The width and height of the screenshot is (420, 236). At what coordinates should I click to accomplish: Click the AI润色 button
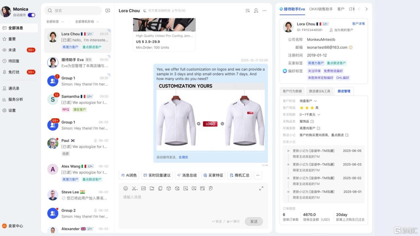(129, 175)
